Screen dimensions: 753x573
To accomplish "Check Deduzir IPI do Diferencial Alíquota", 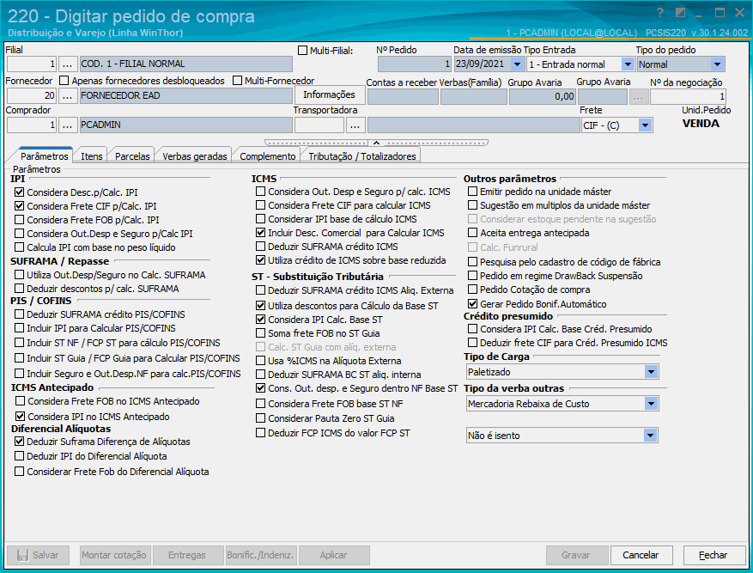I will 19,456.
